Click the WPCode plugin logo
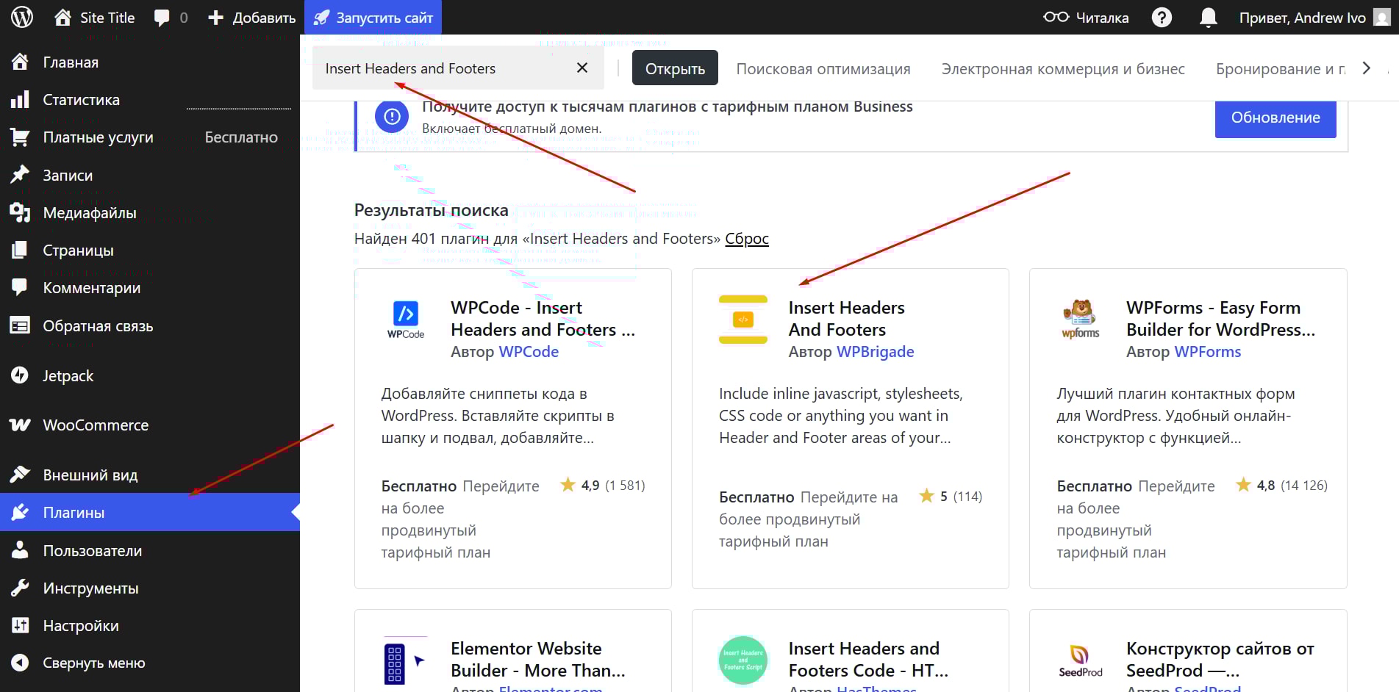This screenshot has width=1399, height=692. (x=406, y=320)
